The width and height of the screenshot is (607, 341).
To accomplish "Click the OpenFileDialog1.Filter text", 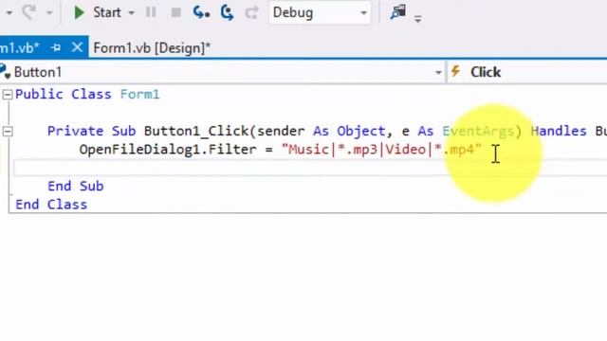I will (x=168, y=150).
